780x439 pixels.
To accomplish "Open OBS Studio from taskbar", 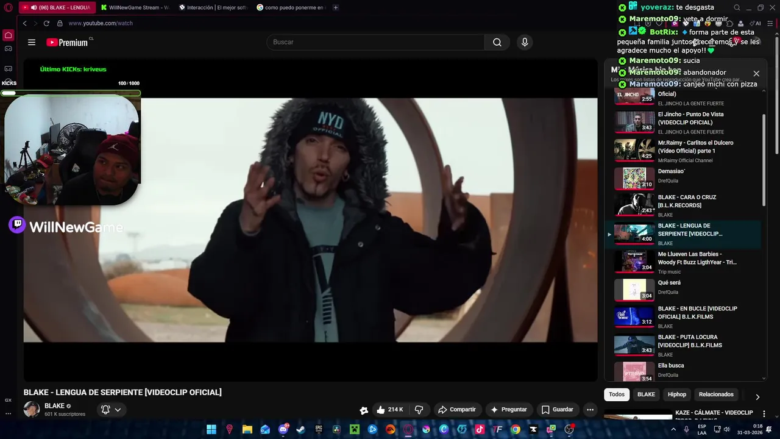I will [x=569, y=429].
